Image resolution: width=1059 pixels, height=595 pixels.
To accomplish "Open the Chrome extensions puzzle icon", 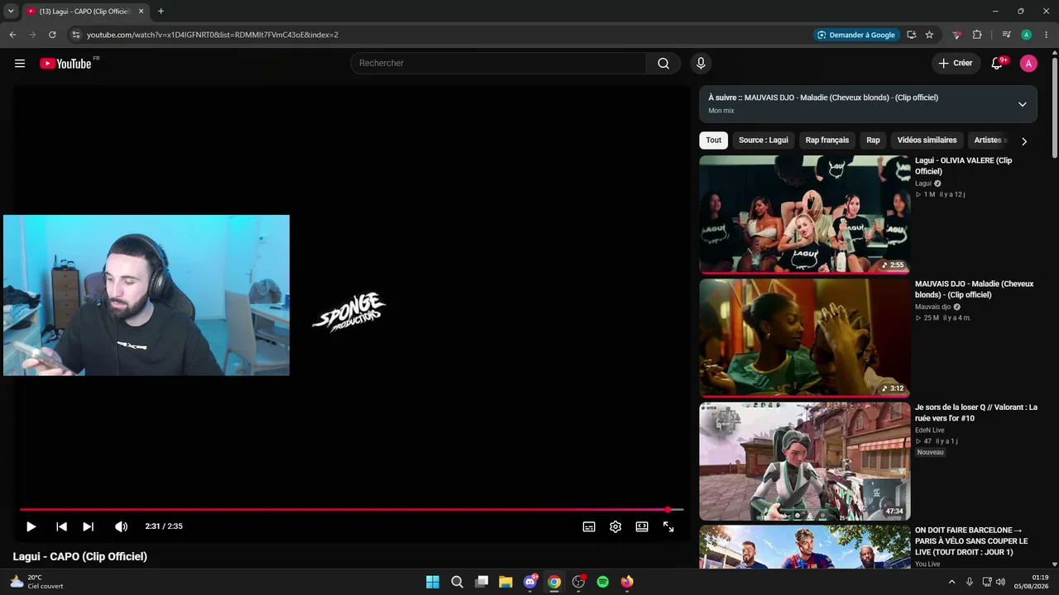I will pyautogui.click(x=977, y=35).
